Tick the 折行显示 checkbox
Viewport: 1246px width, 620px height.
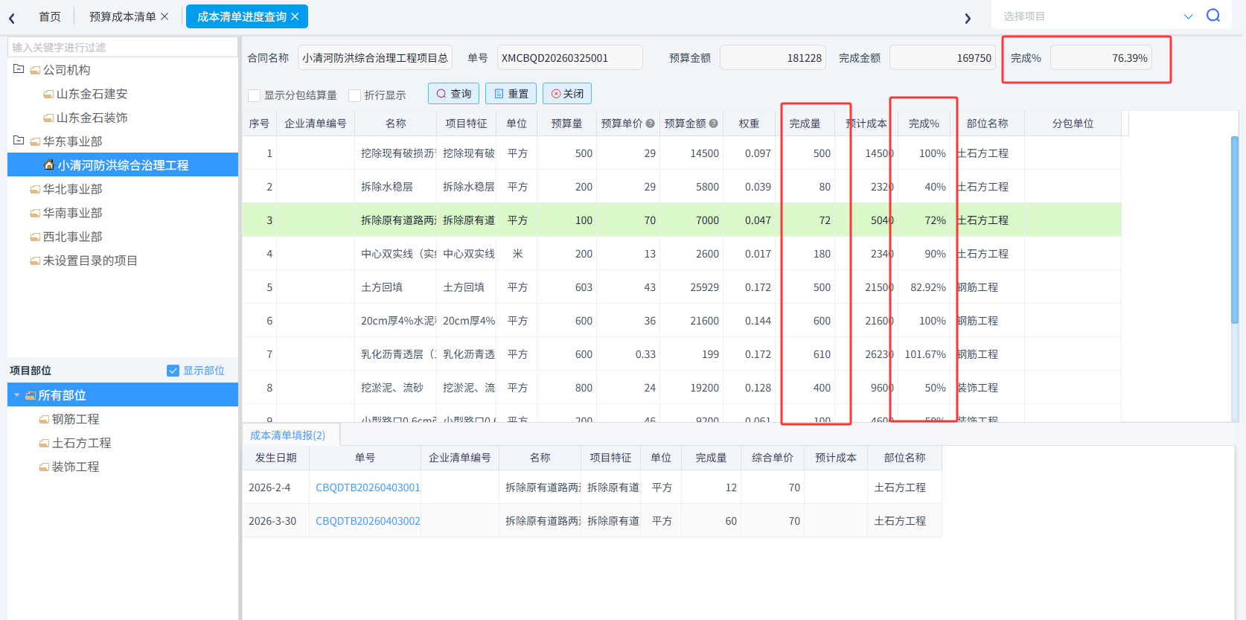tap(354, 95)
